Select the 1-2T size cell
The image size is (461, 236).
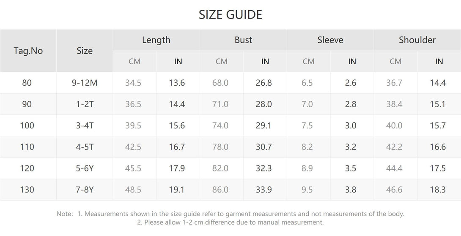pos(85,104)
